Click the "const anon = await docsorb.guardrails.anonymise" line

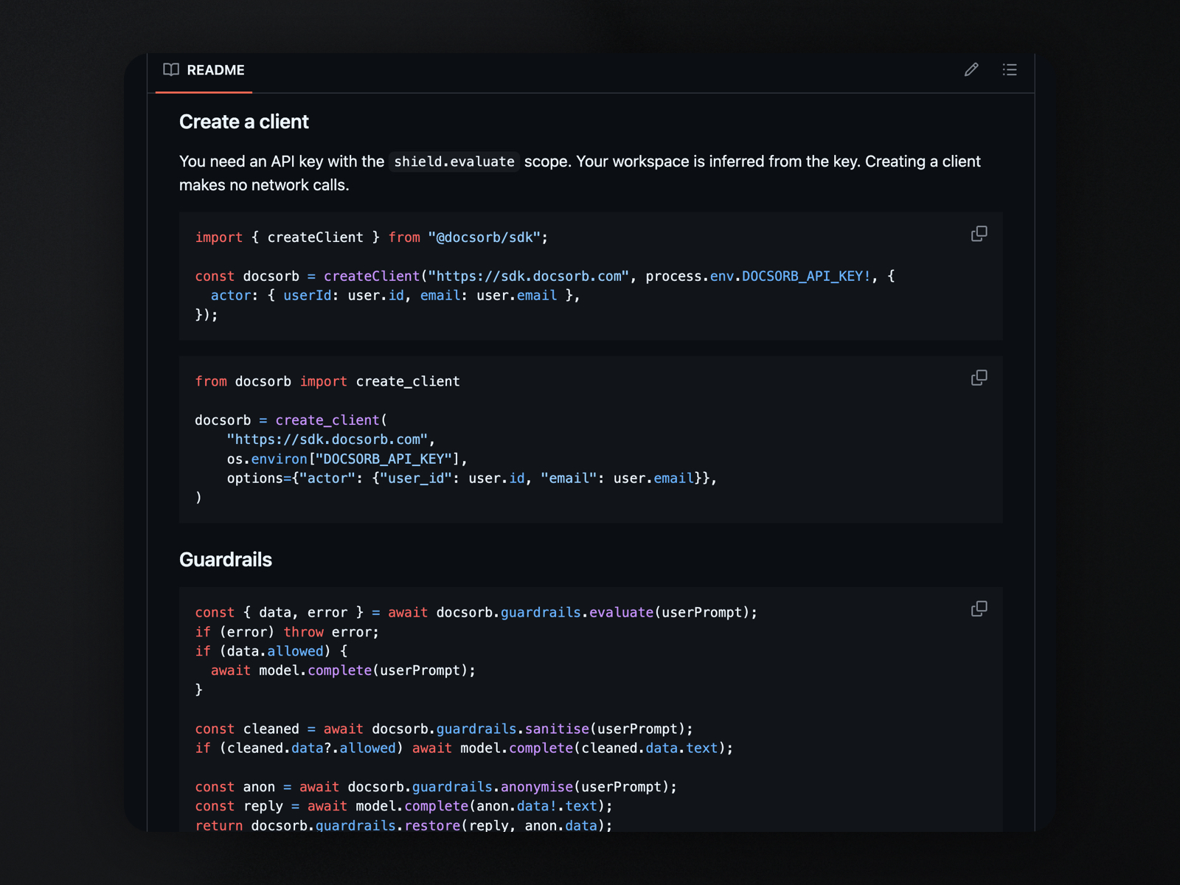coord(436,787)
